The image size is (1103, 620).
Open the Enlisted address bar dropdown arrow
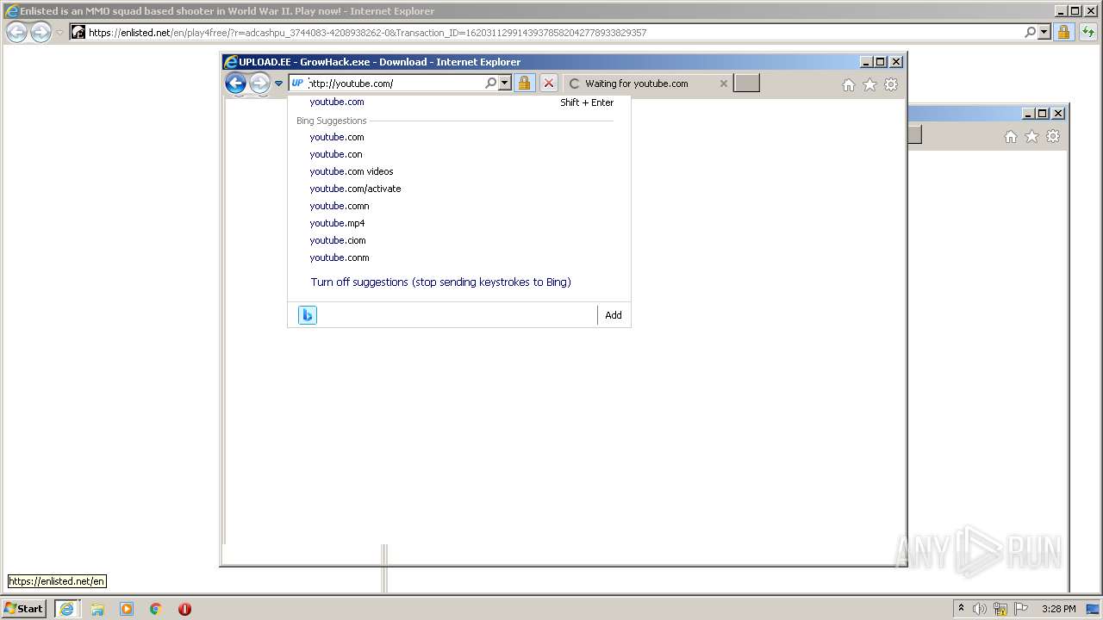[x=1044, y=33]
